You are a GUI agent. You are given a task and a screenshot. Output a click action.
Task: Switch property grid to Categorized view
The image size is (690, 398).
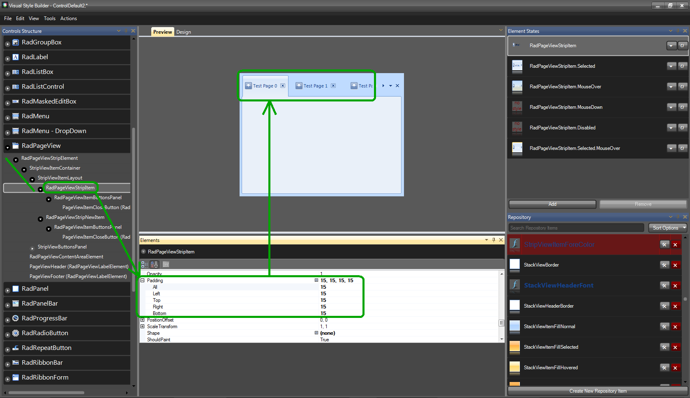(145, 265)
